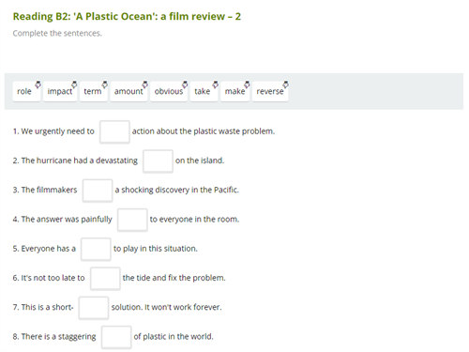This screenshot has height=352, width=469.
Task: Click the blank after 'short-' in sentence 7
Action: coord(94,308)
